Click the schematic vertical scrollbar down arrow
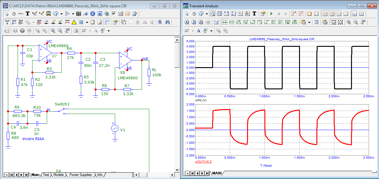This screenshot has width=379, height=179. pyautogui.click(x=177, y=170)
